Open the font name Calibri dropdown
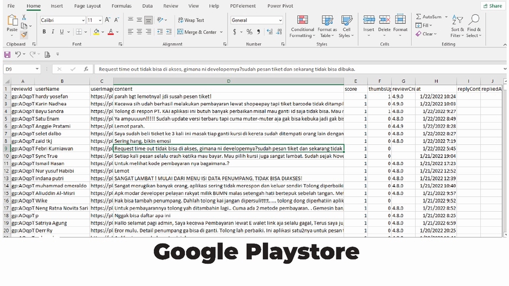Screen dimensions: 509x286 click(x=83, y=20)
